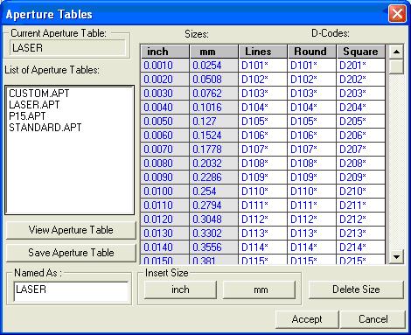Click the Square column header
Image resolution: width=411 pixels, height=335 pixels.
(x=361, y=52)
